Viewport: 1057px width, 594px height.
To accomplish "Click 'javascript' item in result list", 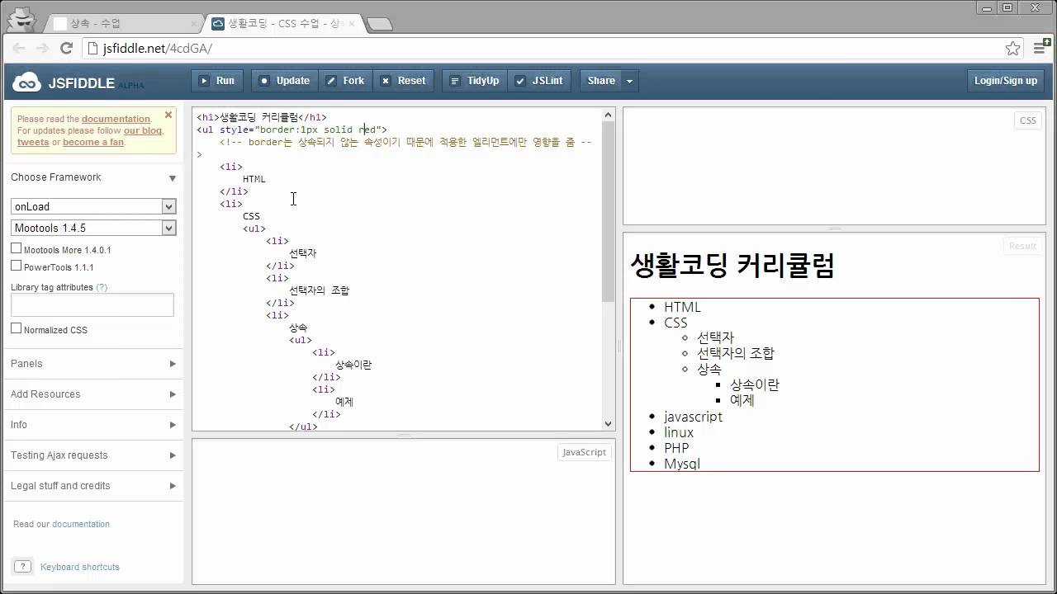I will tap(693, 417).
